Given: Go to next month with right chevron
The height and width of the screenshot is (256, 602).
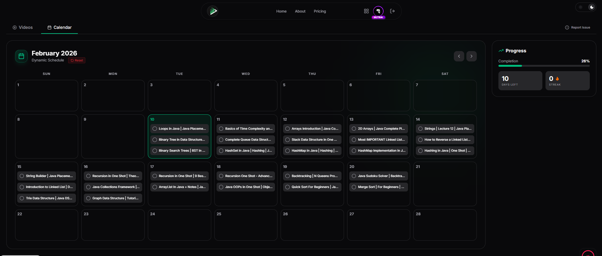Looking at the screenshot, I should (x=471, y=56).
